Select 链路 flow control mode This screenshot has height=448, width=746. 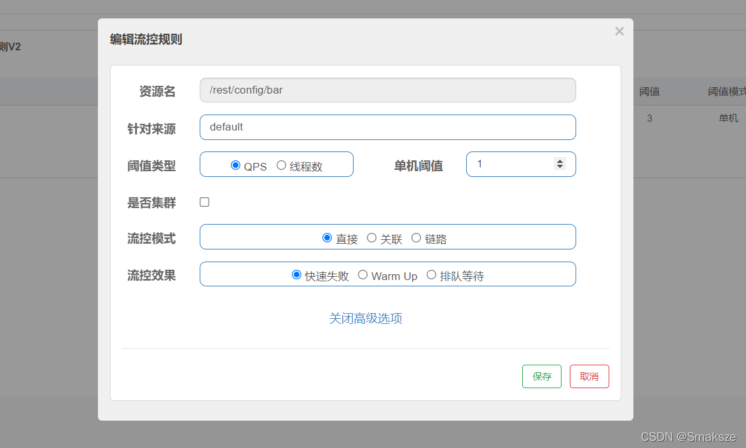417,237
